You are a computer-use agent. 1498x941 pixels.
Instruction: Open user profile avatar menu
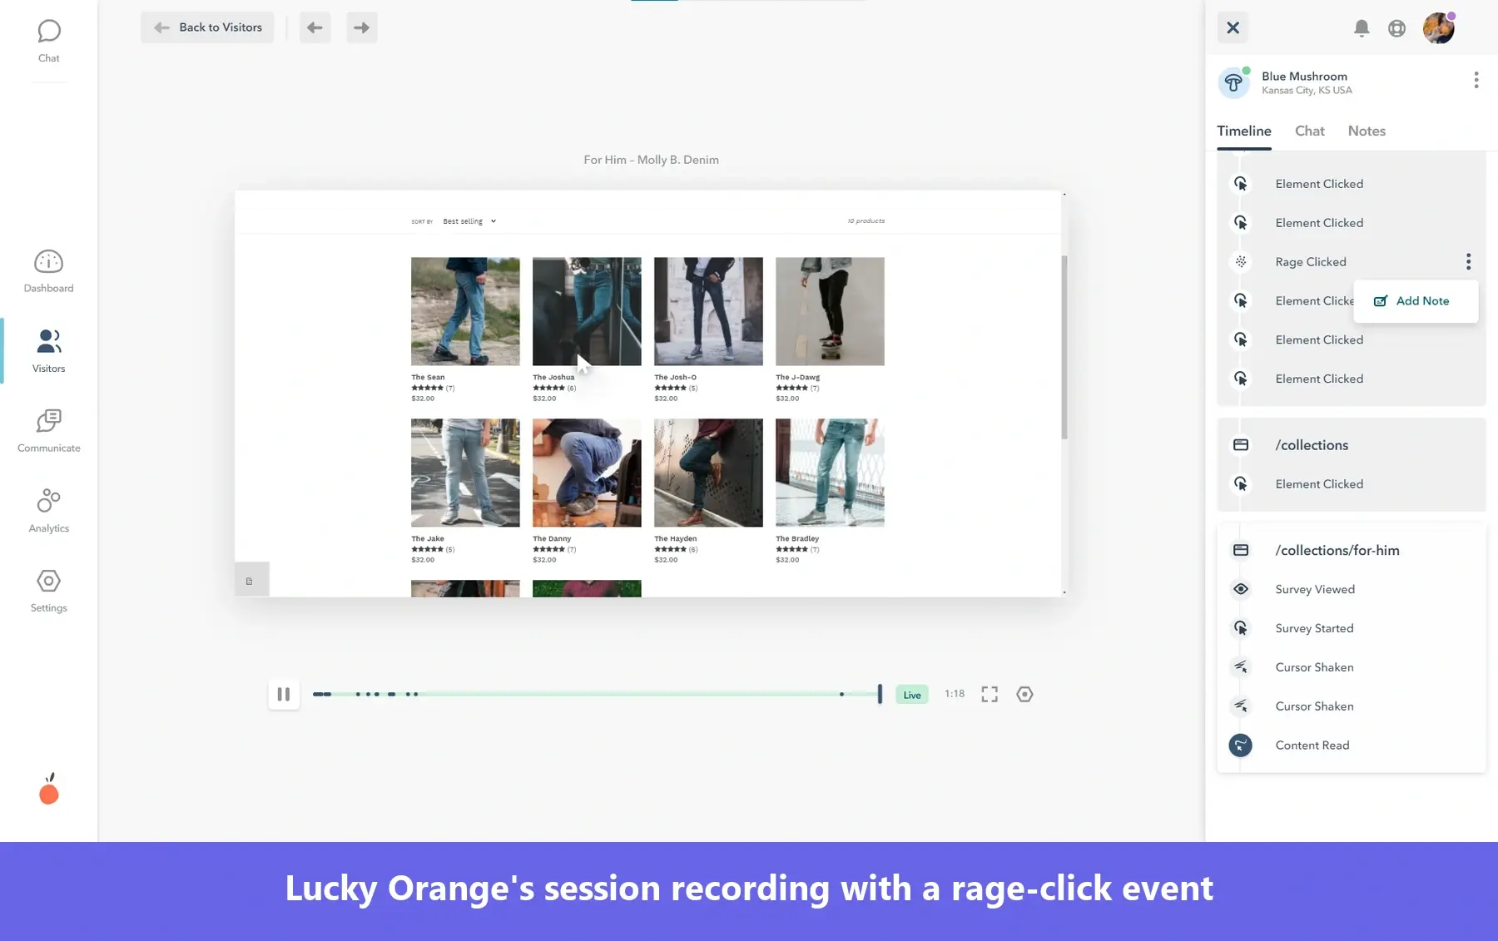1438,27
